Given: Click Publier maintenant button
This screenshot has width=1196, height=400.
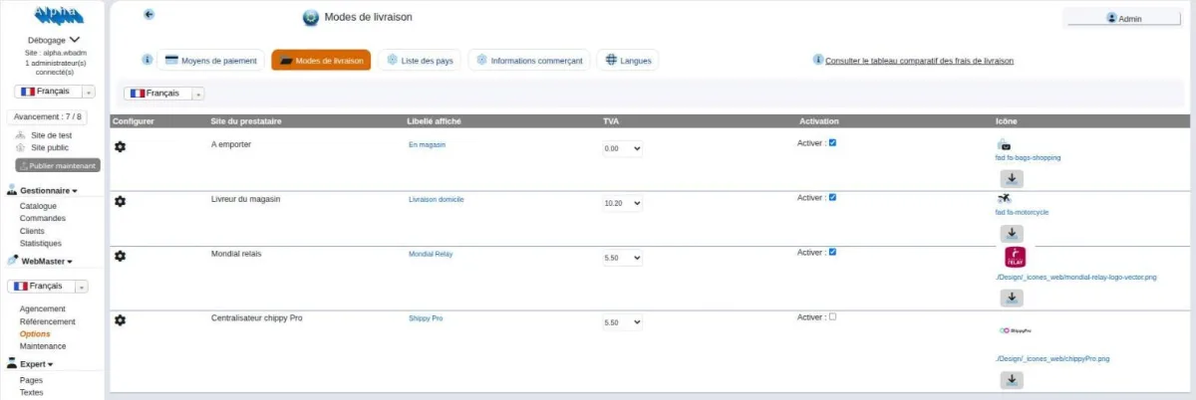Looking at the screenshot, I should tap(57, 165).
